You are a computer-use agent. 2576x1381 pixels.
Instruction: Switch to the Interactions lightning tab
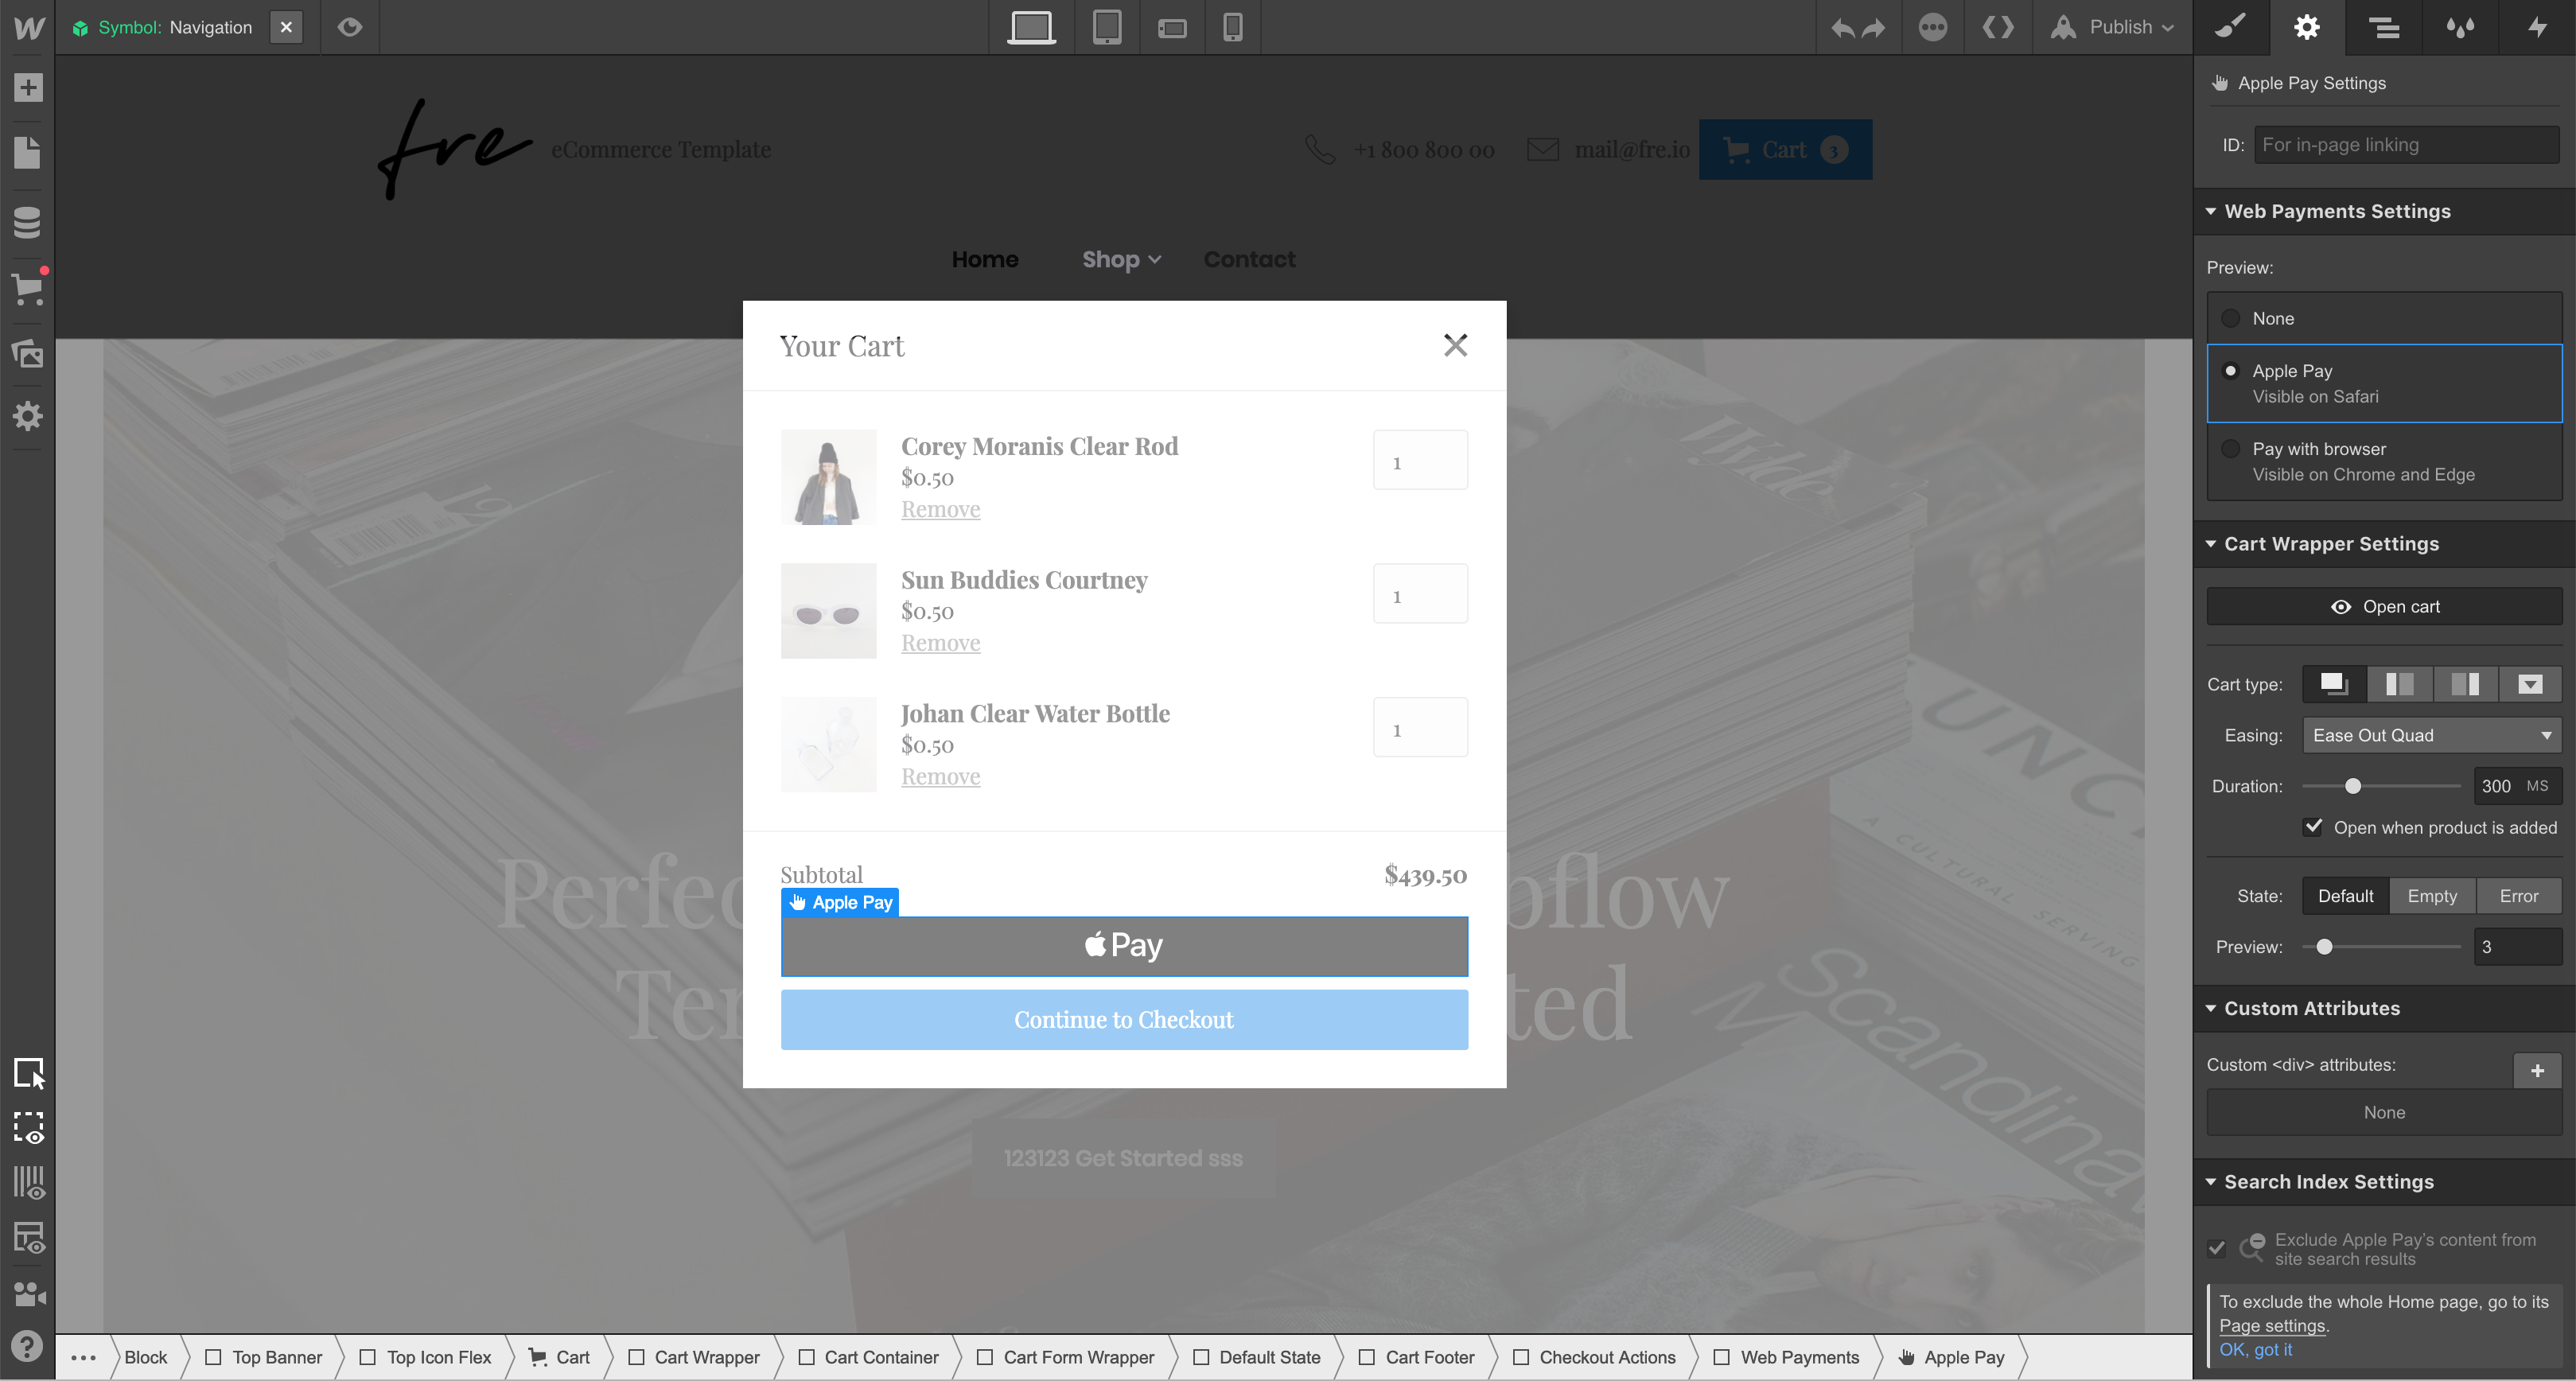pos(2537,27)
